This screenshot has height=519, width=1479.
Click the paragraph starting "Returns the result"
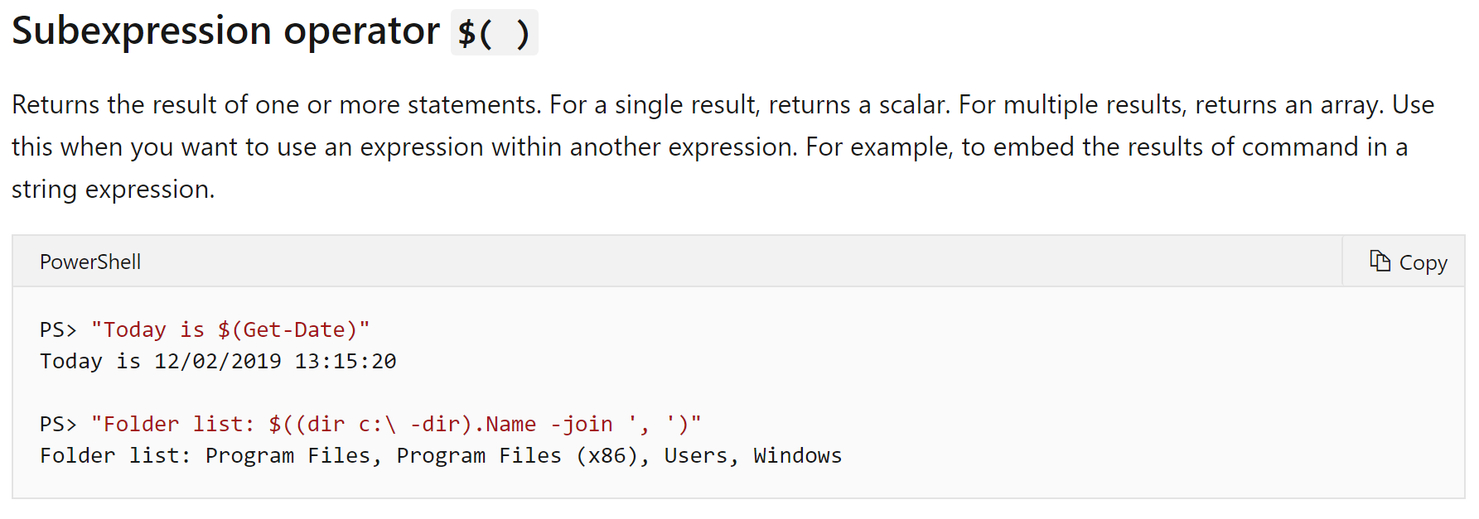click(723, 147)
